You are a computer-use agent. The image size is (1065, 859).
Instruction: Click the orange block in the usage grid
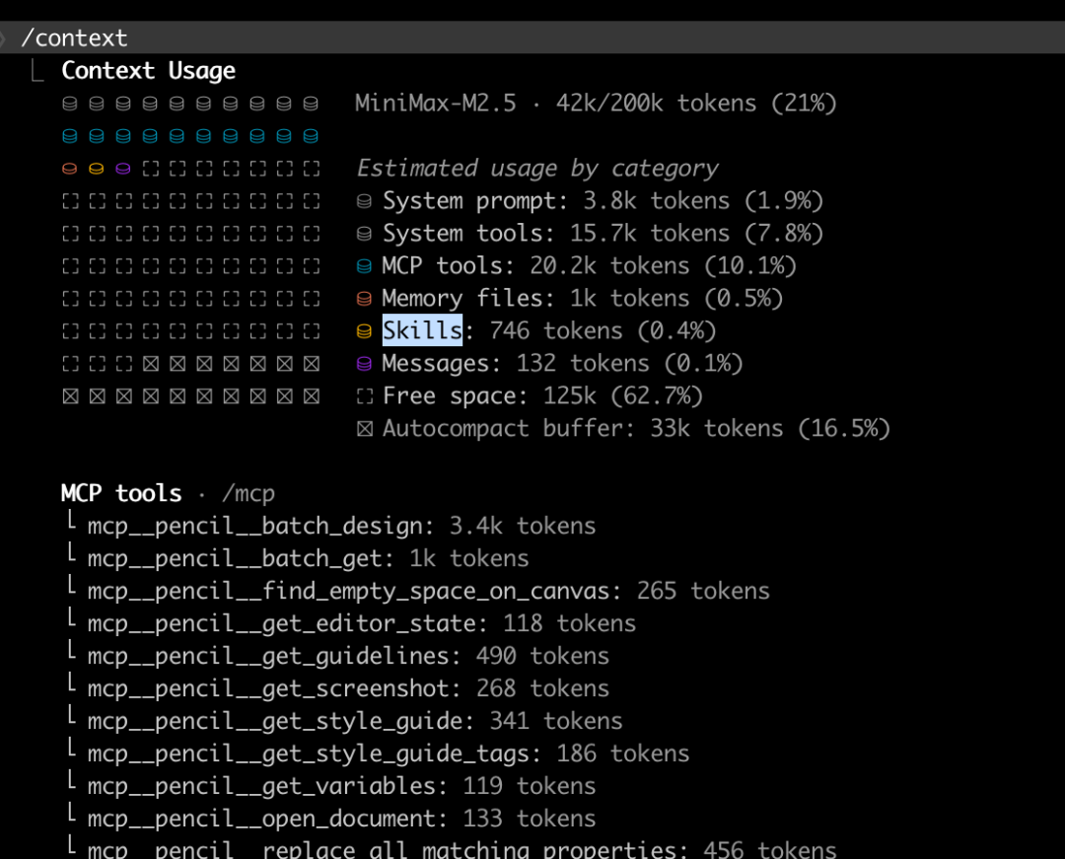(x=69, y=169)
